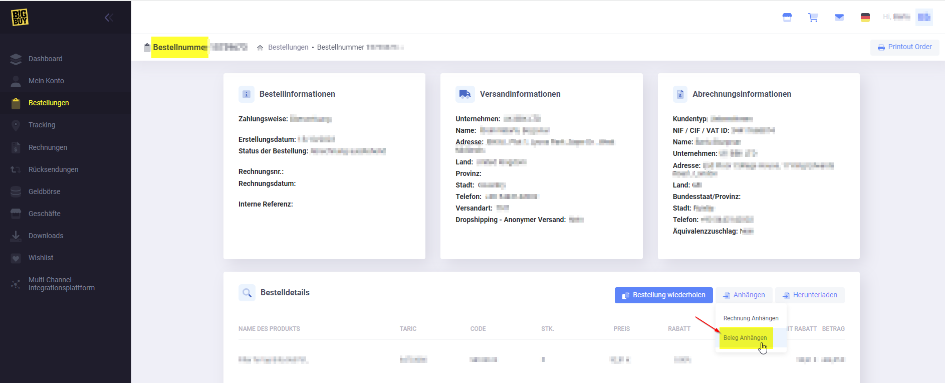
Task: Choose Rechnung Anhängen from dropdown menu
Action: click(751, 318)
